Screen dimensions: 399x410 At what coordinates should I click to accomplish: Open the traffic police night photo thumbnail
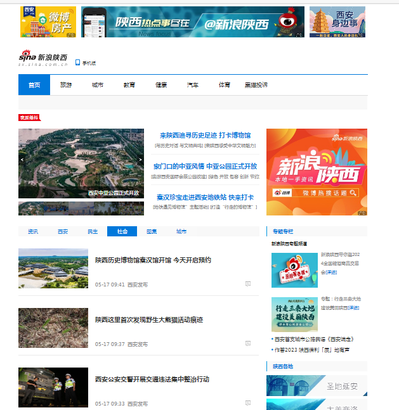(53, 388)
